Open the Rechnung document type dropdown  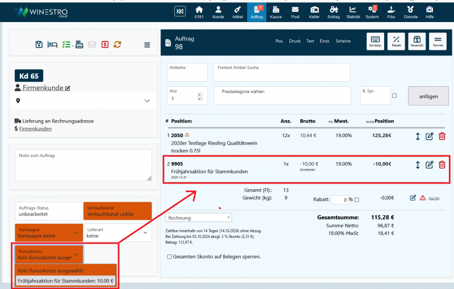pos(199,218)
